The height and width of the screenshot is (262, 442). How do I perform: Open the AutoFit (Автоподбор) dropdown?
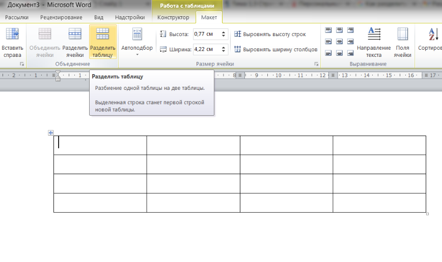click(137, 42)
